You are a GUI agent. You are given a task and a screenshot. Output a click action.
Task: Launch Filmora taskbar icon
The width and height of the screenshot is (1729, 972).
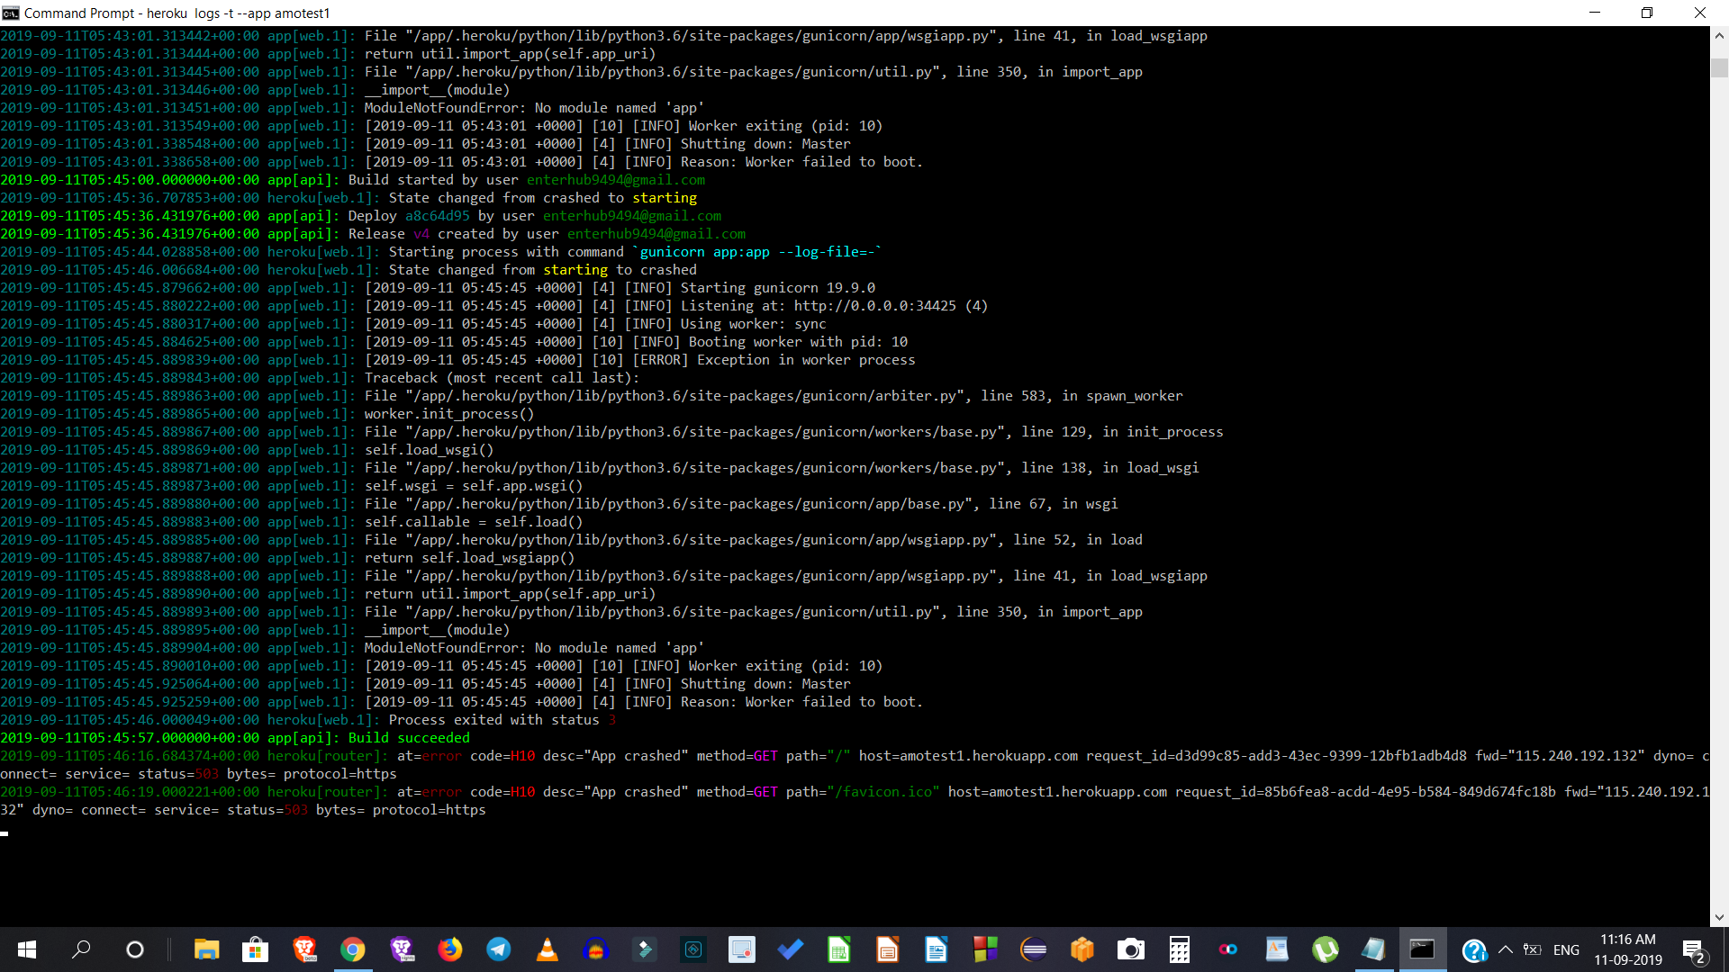point(645,949)
